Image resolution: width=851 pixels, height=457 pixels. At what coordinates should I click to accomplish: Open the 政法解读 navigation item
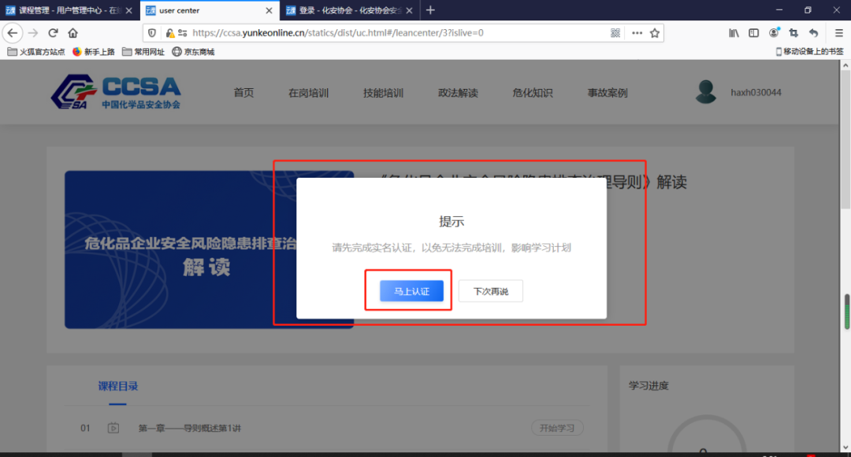(x=458, y=93)
